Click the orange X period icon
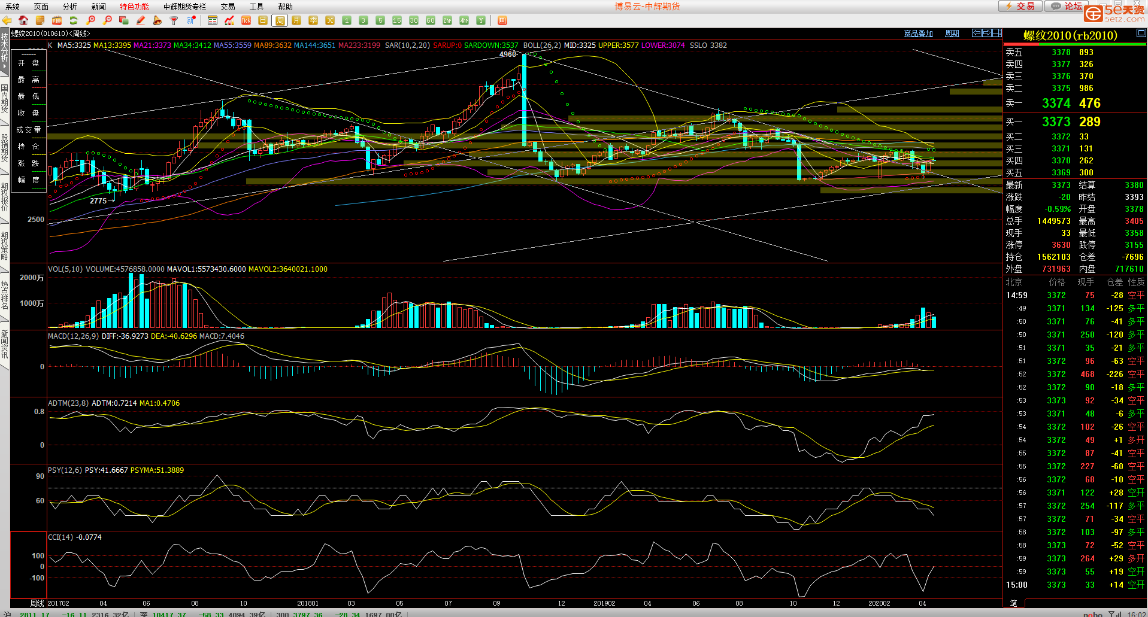 pos(330,20)
